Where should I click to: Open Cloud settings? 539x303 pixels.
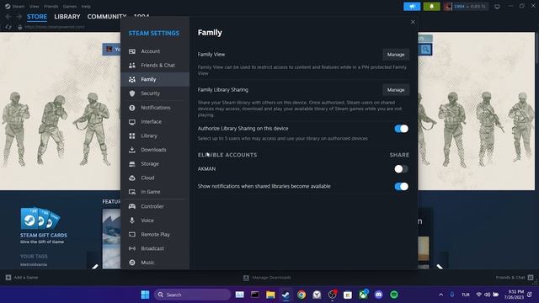(x=155, y=178)
